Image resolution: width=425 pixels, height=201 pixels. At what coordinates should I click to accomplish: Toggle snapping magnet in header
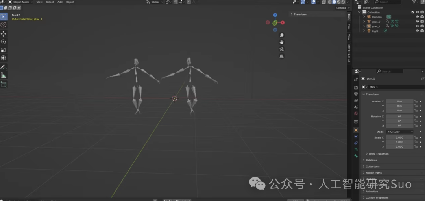(x=176, y=2)
